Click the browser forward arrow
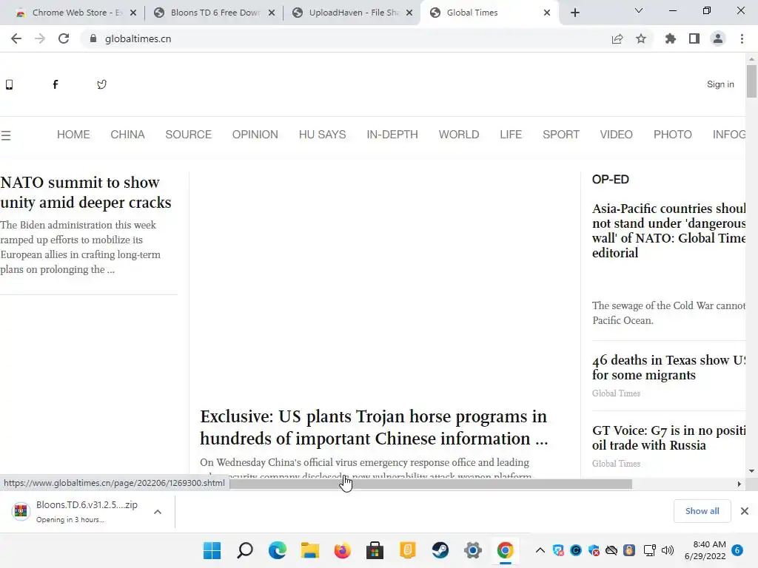 (x=40, y=38)
